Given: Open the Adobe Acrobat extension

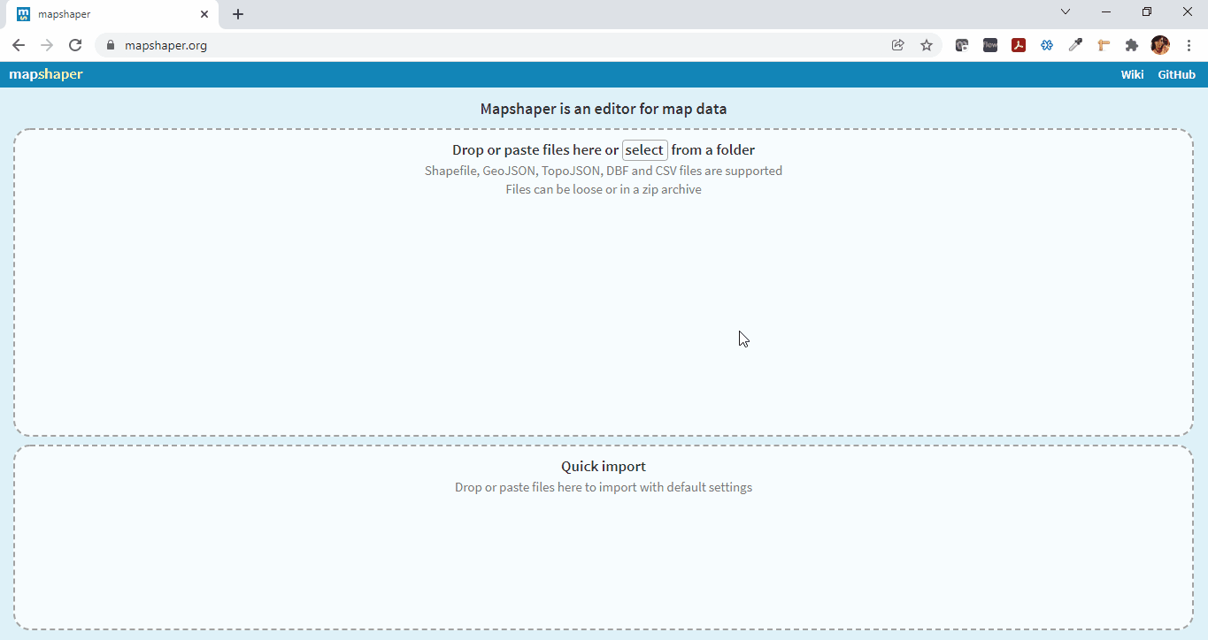Looking at the screenshot, I should [1019, 45].
